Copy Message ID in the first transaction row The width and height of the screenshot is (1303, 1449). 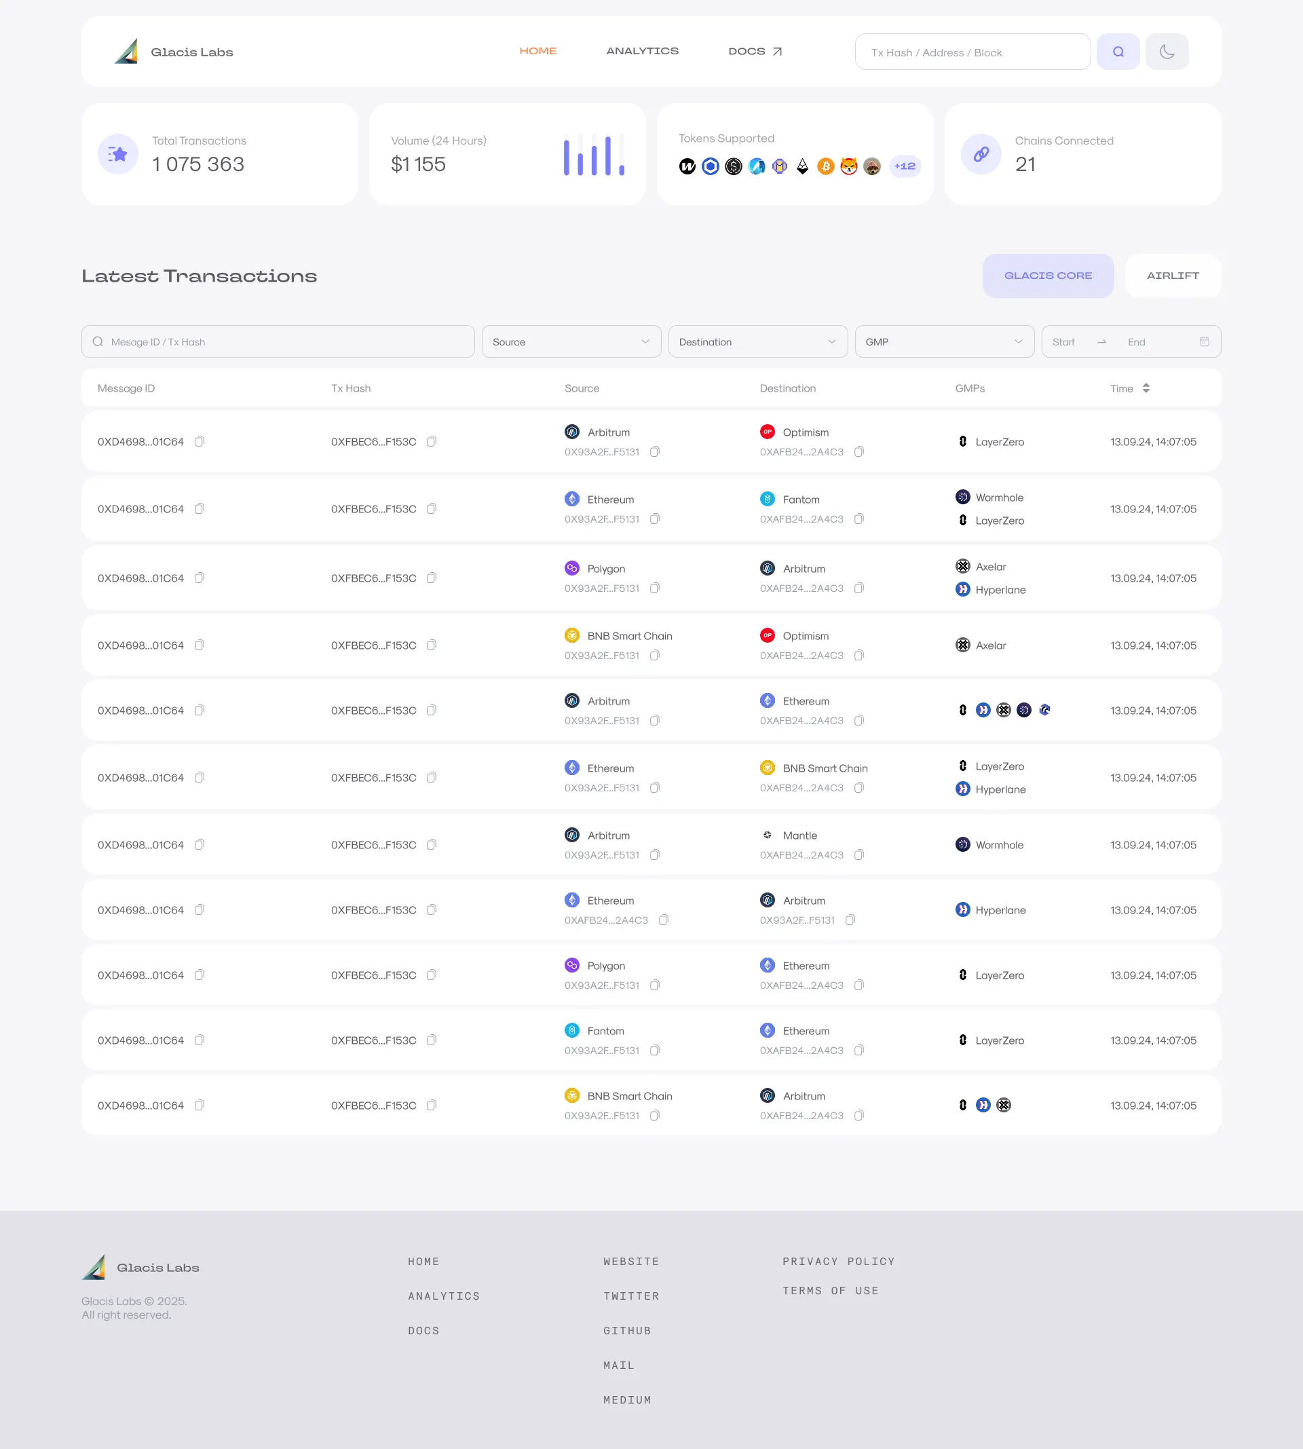click(x=200, y=442)
